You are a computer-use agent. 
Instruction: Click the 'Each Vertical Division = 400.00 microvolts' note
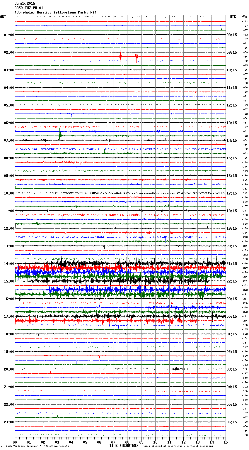click(x=37, y=446)
